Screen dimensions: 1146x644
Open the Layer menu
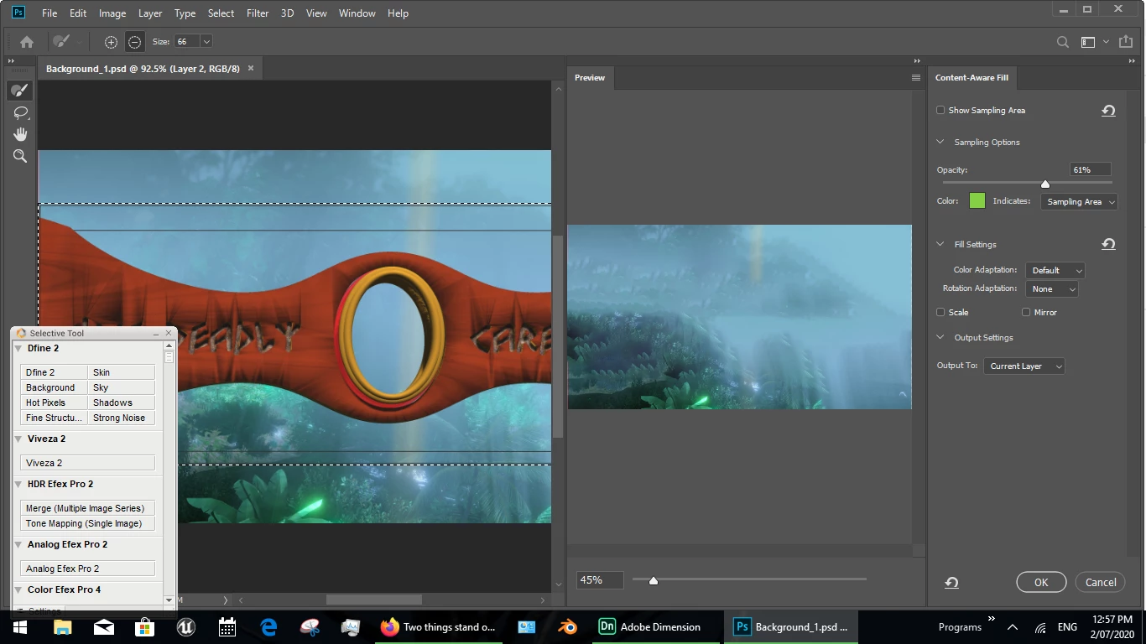click(x=150, y=13)
